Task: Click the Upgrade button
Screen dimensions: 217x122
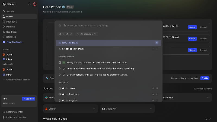Action: click(x=28, y=99)
